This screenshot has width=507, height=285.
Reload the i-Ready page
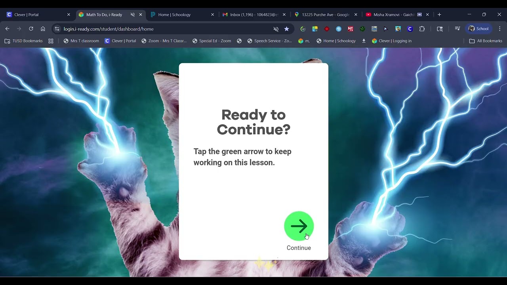pyautogui.click(x=31, y=29)
